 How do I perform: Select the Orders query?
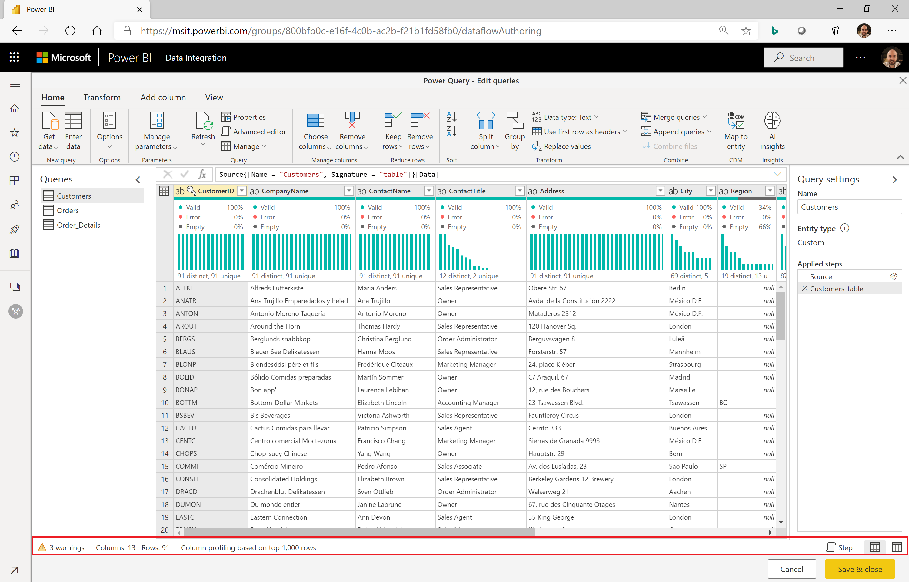92,210
